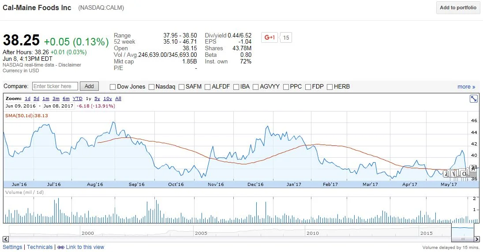Check the AGVYY compare box
This screenshot has height=252, width=483.
pos(255,87)
